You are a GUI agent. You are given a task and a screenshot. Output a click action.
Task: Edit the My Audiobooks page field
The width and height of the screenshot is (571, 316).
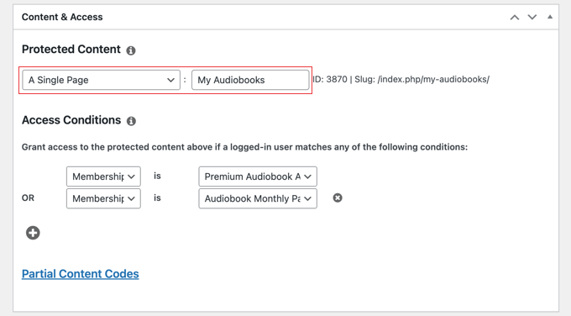click(x=250, y=80)
